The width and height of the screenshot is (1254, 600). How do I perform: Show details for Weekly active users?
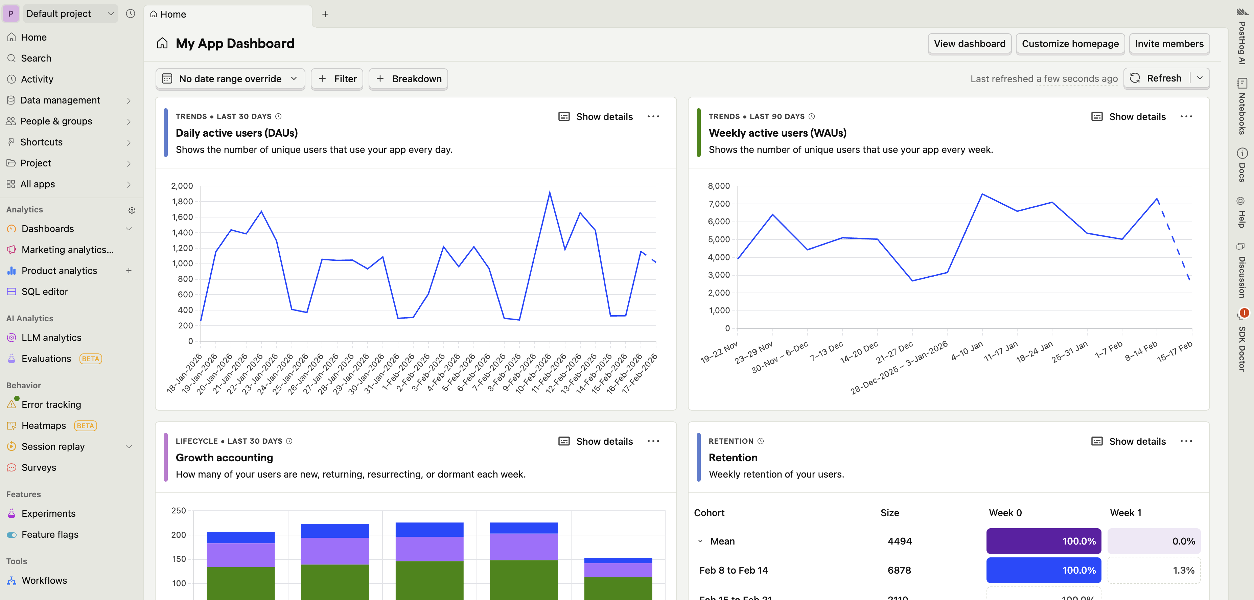[x=1129, y=116]
